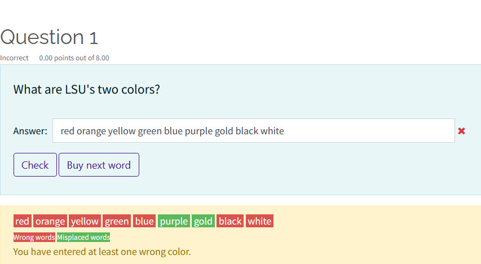
Task: Select the 'black' word tag
Action: pos(230,221)
